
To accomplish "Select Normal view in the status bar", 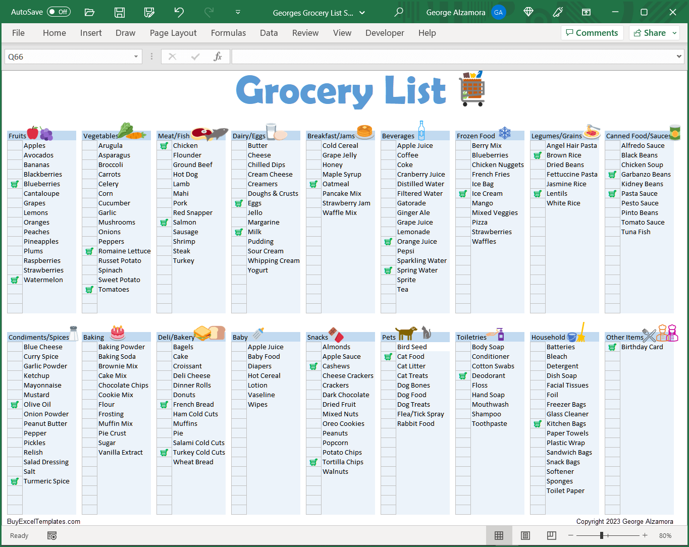I will 499,535.
